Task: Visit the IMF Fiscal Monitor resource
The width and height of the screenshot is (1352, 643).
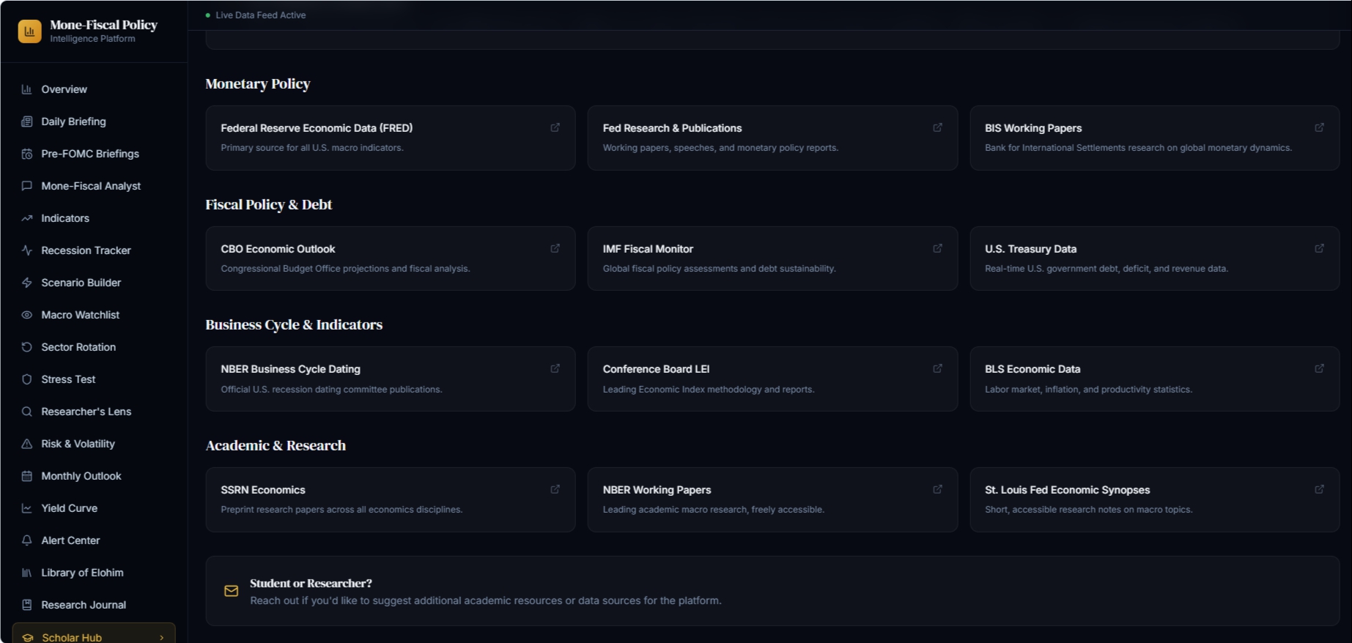Action: (x=772, y=259)
